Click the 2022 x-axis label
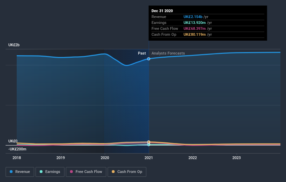Screen dimensions: 286x182 (x=193, y=158)
